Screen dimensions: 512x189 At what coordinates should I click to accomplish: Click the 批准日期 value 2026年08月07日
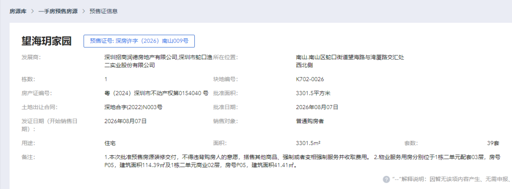click(x=317, y=107)
